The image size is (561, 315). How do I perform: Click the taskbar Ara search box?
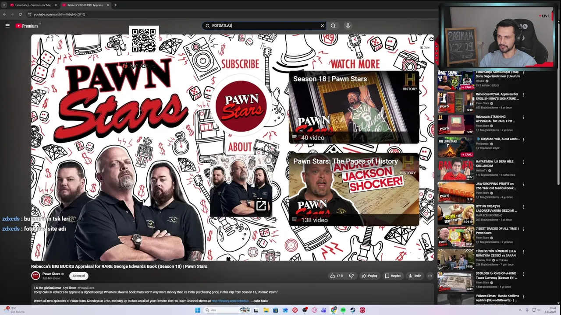coord(227,310)
